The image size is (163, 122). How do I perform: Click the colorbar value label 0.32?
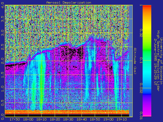point(141,33)
